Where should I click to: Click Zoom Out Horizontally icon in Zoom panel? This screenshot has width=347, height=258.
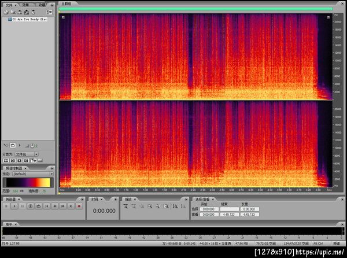coord(134,206)
